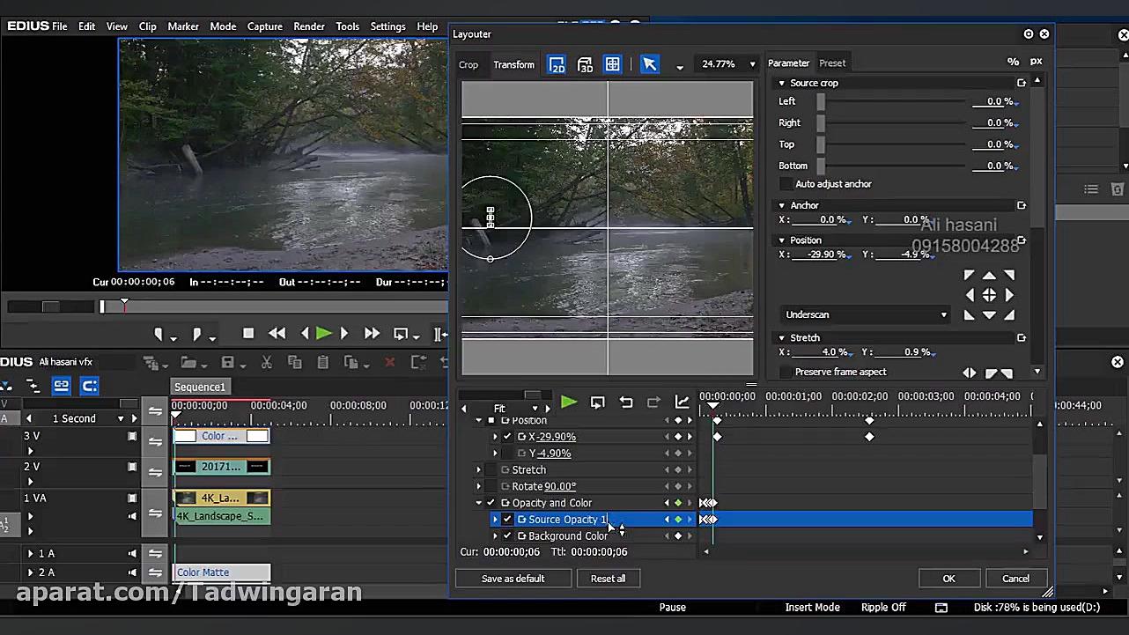Select the arrow selection tool in Layouter
The width and height of the screenshot is (1129, 635).
(649, 64)
